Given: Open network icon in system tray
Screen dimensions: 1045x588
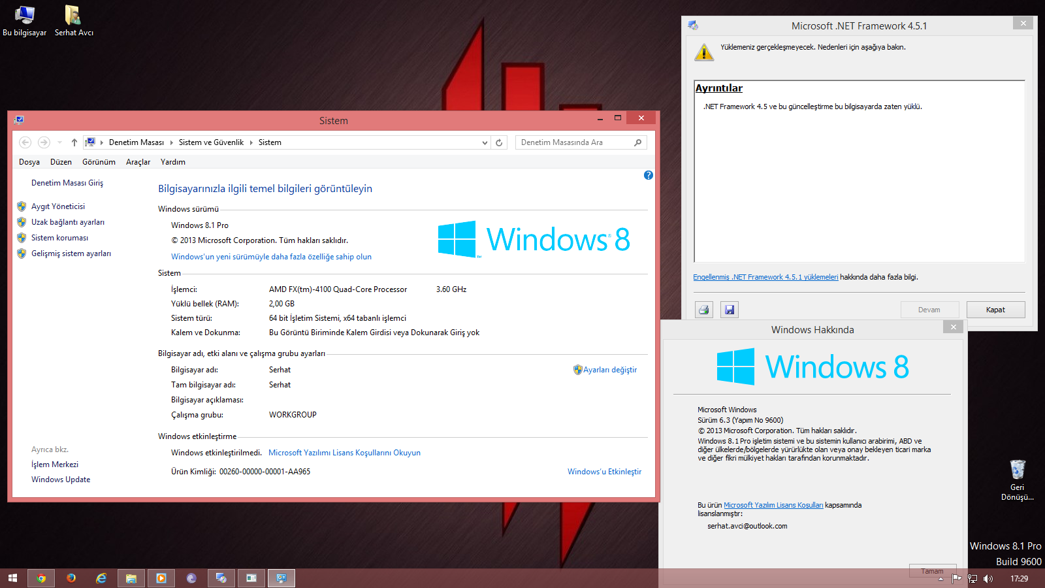Looking at the screenshot, I should (973, 578).
